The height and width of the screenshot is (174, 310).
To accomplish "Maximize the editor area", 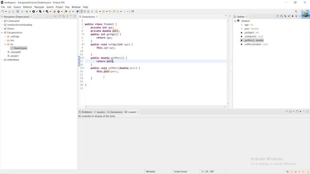I will [x=230, y=16].
